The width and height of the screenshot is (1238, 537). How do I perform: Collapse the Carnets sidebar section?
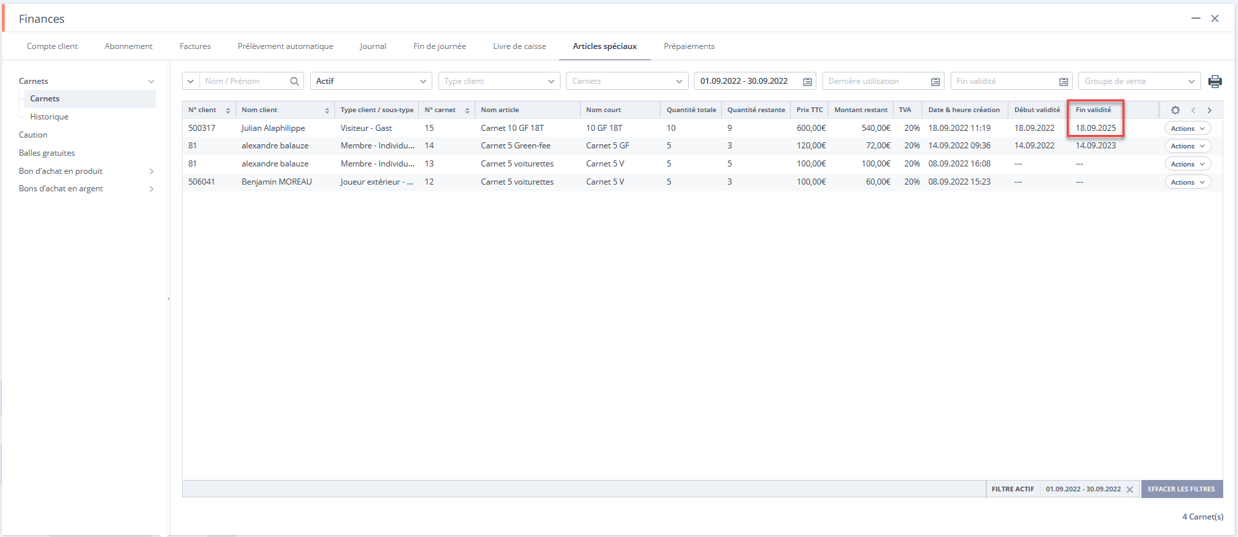pyautogui.click(x=151, y=81)
